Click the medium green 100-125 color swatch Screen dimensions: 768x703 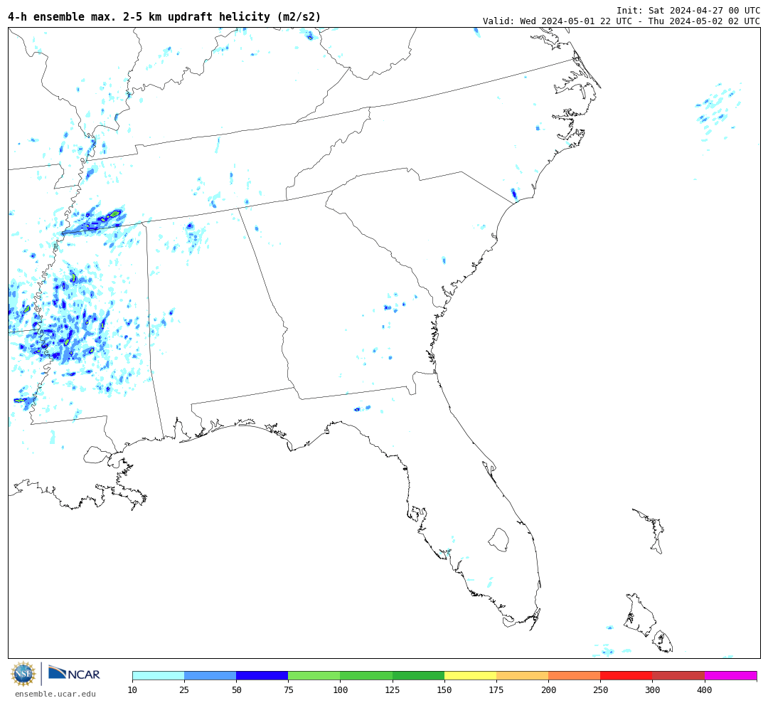tap(366, 675)
